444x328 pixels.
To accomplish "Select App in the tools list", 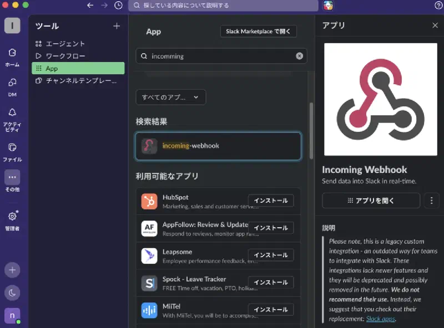I will tap(78, 69).
